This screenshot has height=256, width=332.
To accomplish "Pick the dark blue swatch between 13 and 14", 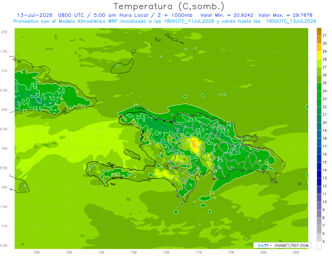I will 319,174.
